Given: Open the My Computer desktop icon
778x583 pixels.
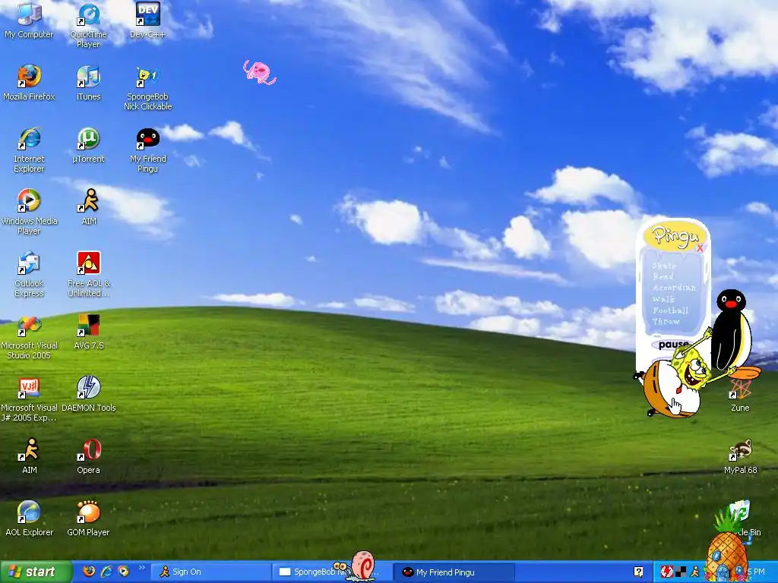Looking at the screenshot, I should click(29, 20).
